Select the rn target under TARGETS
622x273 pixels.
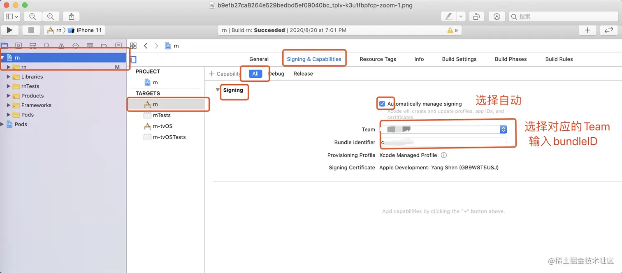click(165, 104)
